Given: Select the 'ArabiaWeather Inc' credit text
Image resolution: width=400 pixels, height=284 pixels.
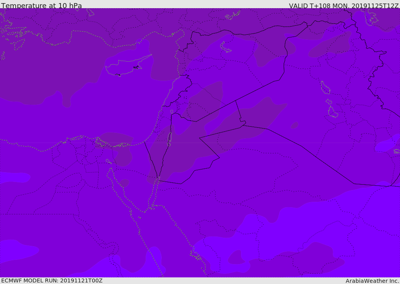Looking at the screenshot, I should pyautogui.click(x=372, y=281).
